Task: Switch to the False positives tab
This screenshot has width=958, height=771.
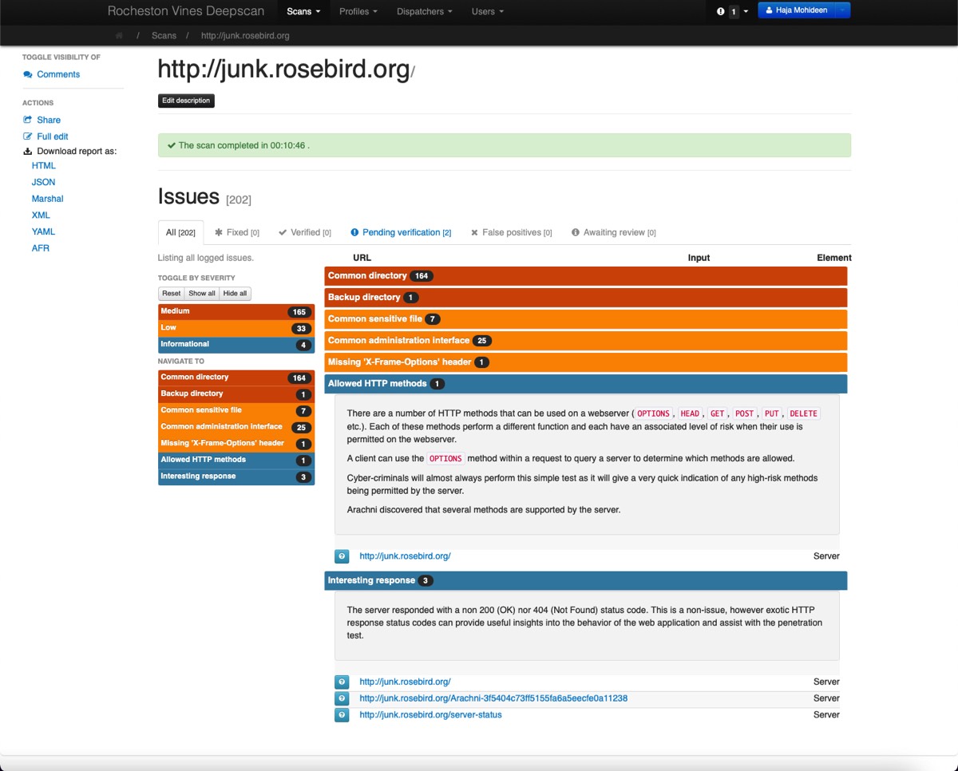Action: pyautogui.click(x=511, y=232)
